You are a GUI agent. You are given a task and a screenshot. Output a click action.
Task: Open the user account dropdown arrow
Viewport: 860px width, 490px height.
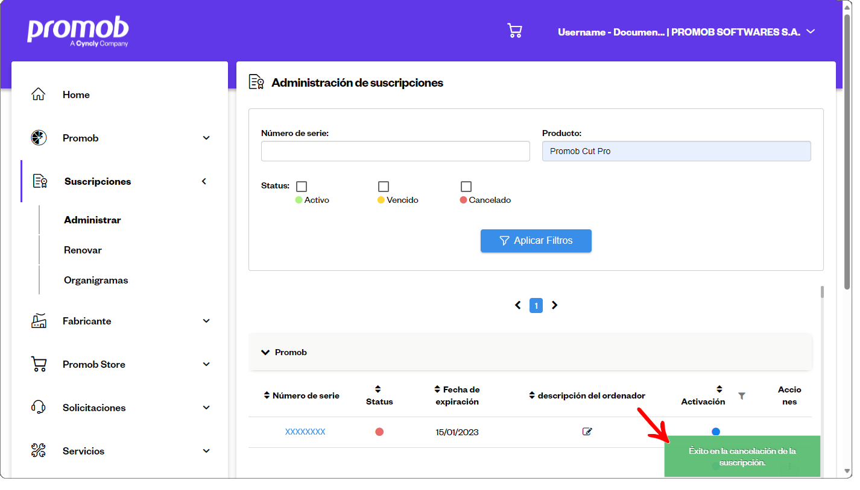[x=811, y=31]
